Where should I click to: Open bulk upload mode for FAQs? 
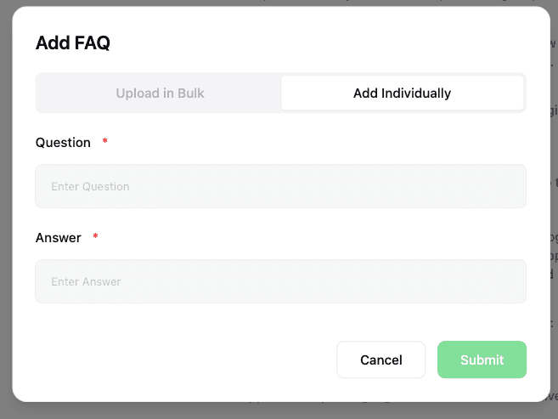160,93
